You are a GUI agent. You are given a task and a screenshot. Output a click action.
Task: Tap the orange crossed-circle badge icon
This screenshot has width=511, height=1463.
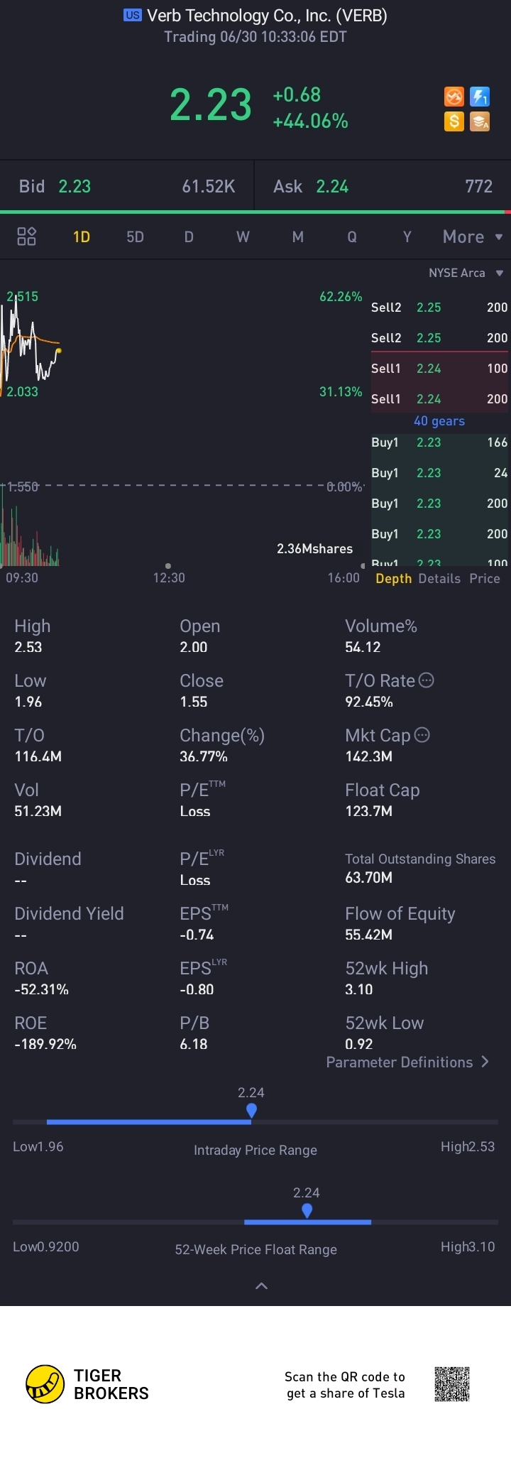[454, 97]
